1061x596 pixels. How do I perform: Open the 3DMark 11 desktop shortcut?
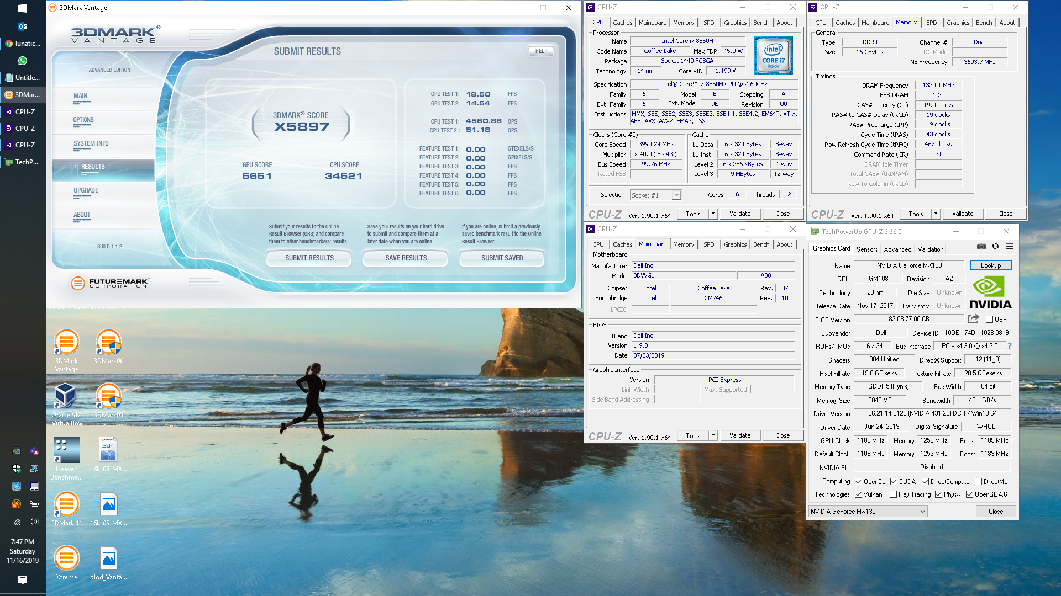pos(66,509)
